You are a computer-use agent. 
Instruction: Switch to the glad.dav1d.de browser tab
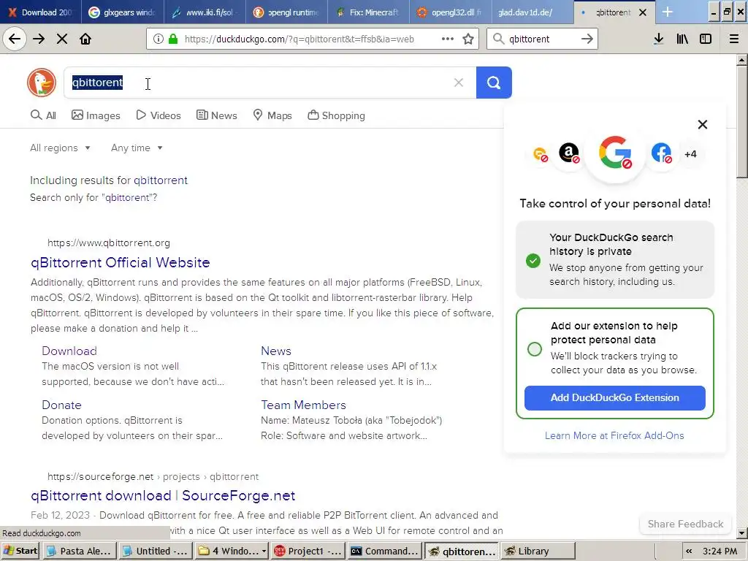tap(532, 12)
